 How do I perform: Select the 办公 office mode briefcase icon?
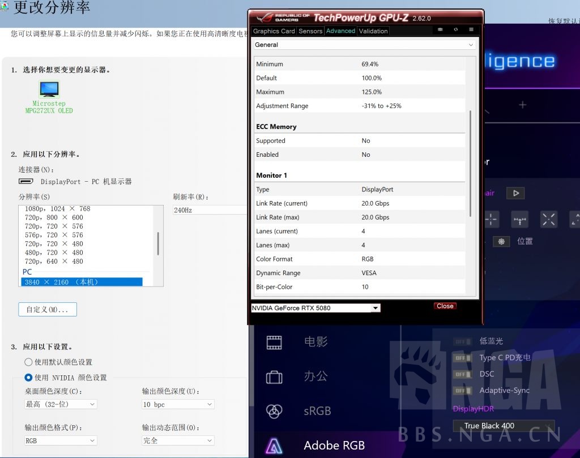click(x=275, y=376)
